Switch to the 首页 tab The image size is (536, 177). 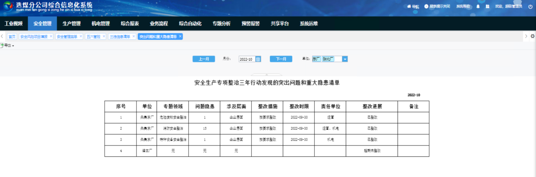[12, 36]
